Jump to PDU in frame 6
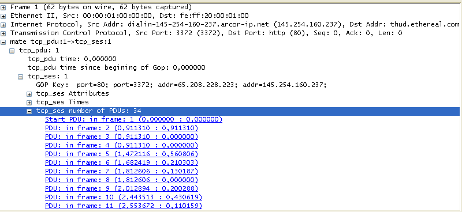 [121, 162]
